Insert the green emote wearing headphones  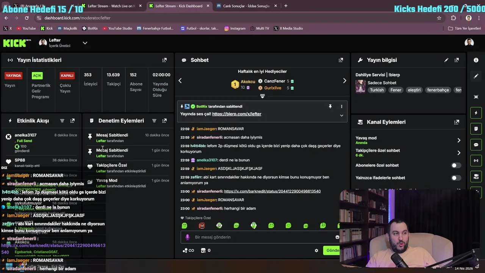point(253,226)
